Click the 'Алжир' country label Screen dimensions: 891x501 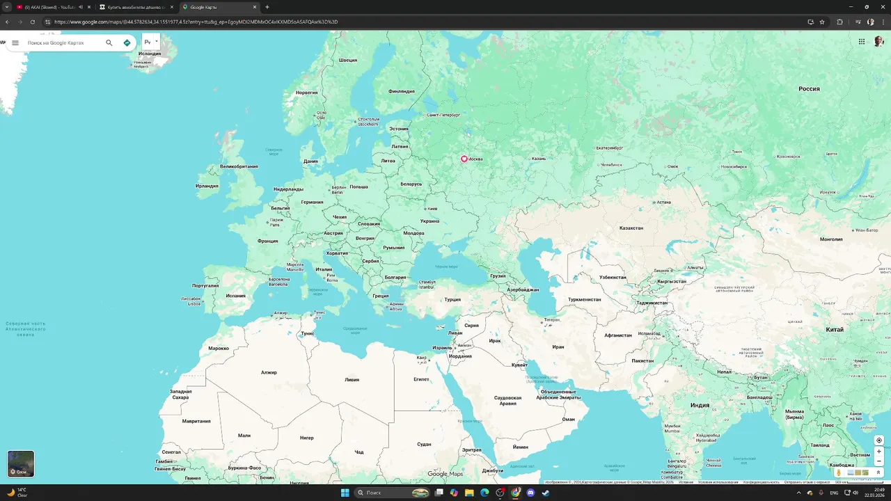tap(269, 372)
